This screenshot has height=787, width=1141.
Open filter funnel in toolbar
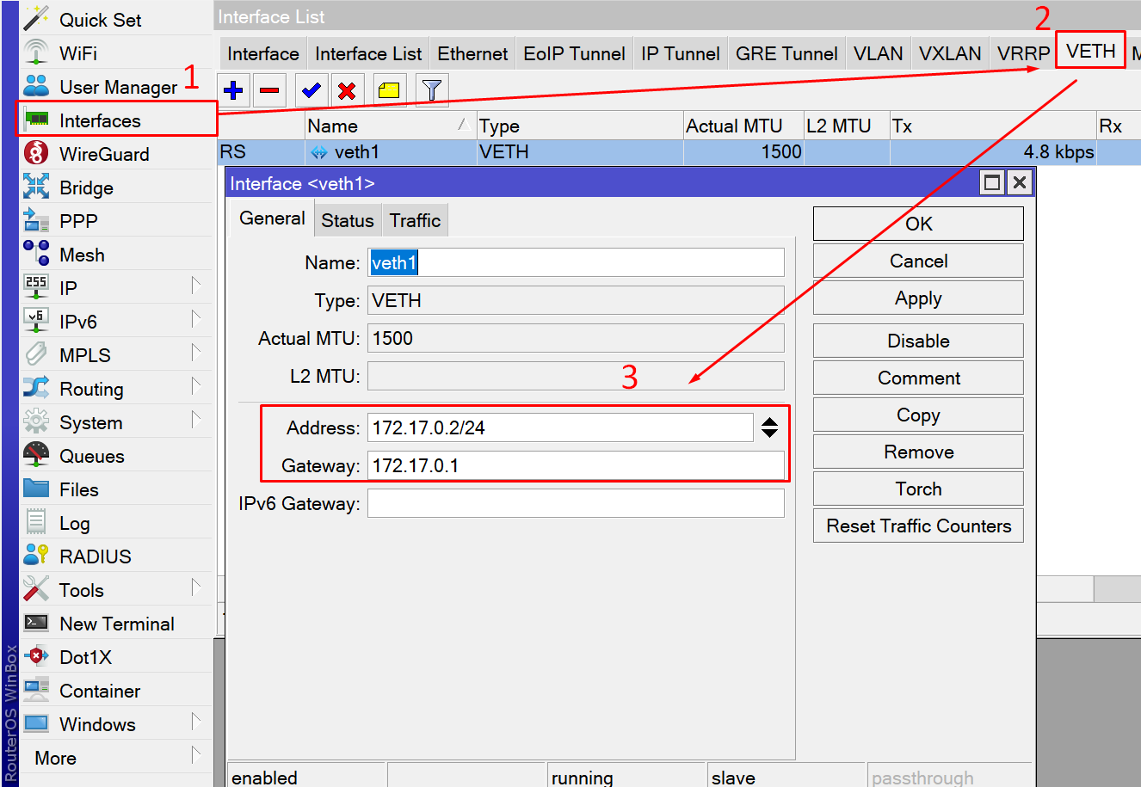pyautogui.click(x=432, y=89)
